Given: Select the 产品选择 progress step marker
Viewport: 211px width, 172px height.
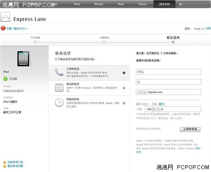Looking at the screenshot, I should [x=35, y=42].
